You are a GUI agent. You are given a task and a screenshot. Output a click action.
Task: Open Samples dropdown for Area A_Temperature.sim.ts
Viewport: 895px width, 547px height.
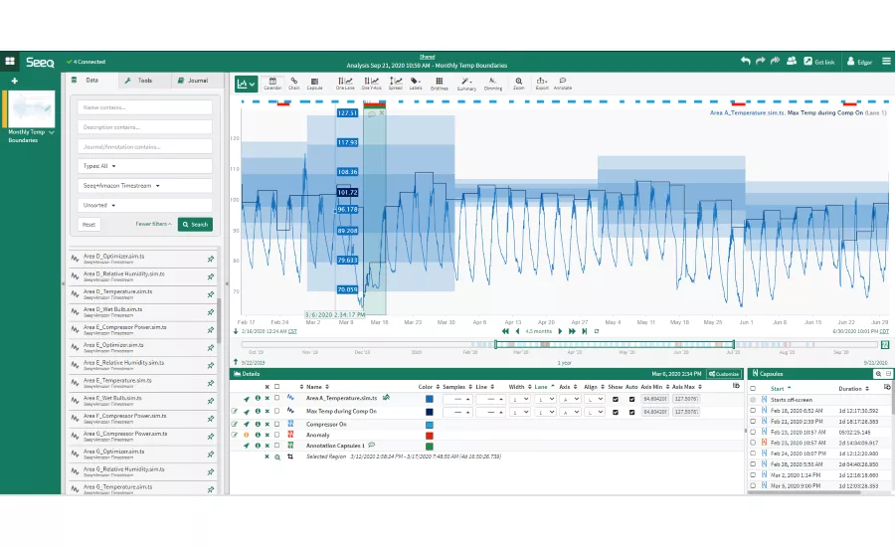(457, 399)
